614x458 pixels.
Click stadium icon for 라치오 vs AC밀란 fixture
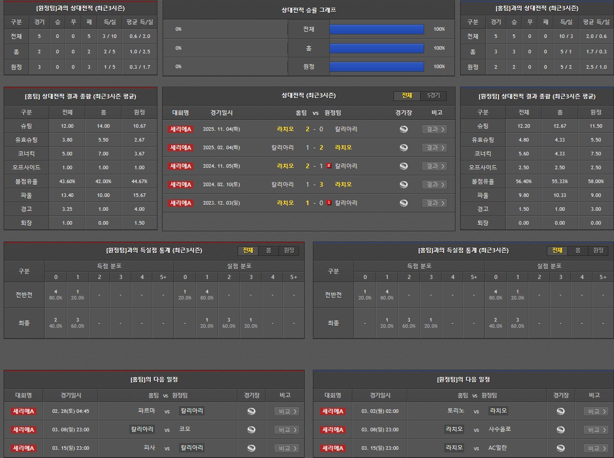561,448
